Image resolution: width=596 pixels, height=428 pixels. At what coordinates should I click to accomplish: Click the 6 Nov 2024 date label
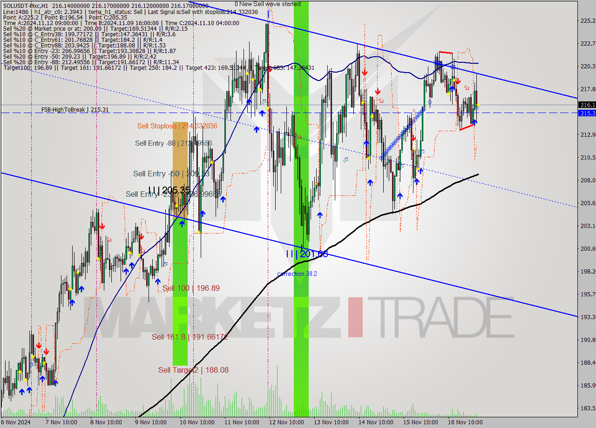[x=15, y=422]
